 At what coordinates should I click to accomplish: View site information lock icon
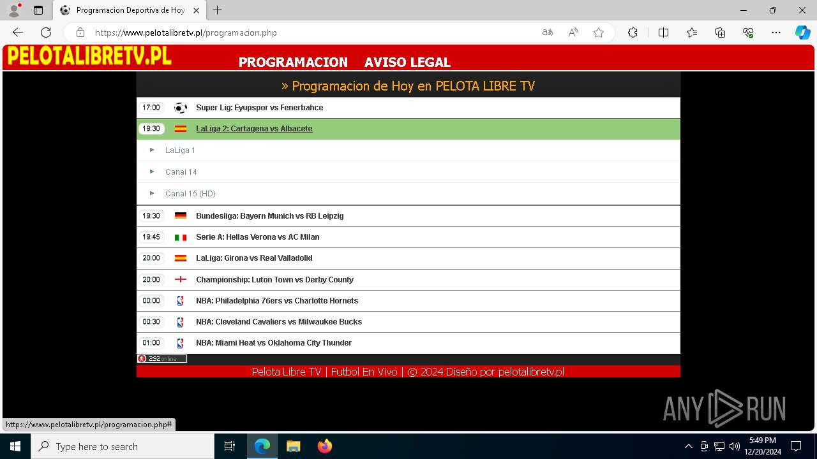click(x=80, y=33)
